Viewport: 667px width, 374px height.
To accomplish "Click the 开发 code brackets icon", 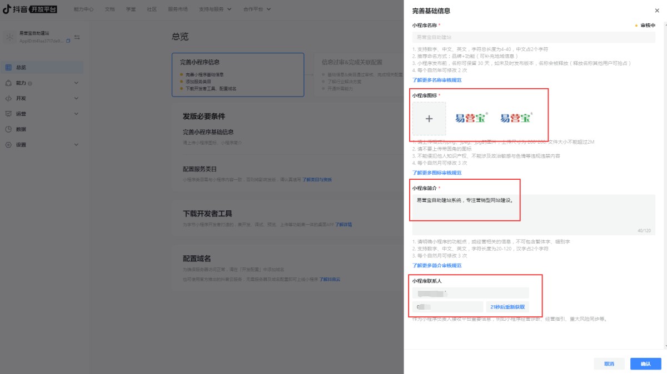I will (8, 98).
